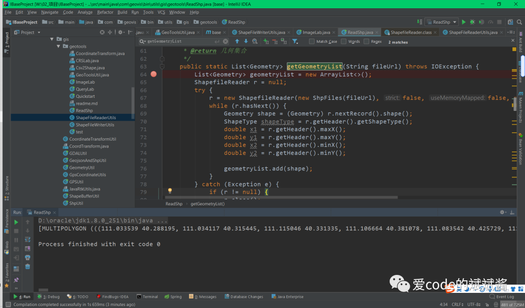Open the ReadShp run configuration dropdown
This screenshot has width=525, height=308.
click(x=441, y=22)
